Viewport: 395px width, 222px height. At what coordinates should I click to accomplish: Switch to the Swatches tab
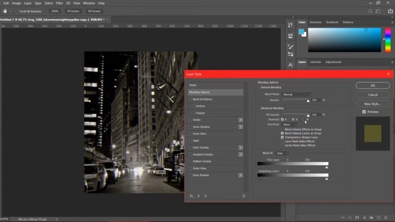pos(315,22)
